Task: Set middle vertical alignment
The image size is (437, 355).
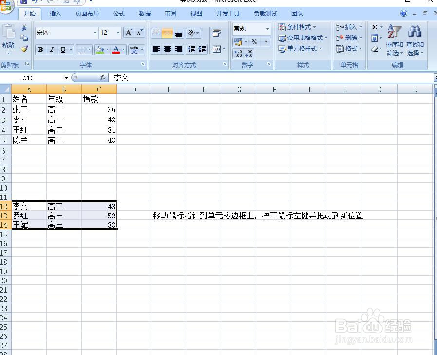Action: (x=168, y=33)
